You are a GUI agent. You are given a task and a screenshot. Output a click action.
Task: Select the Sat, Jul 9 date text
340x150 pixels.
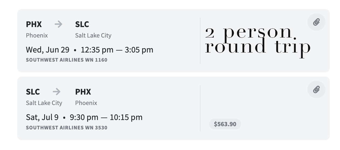42,117
